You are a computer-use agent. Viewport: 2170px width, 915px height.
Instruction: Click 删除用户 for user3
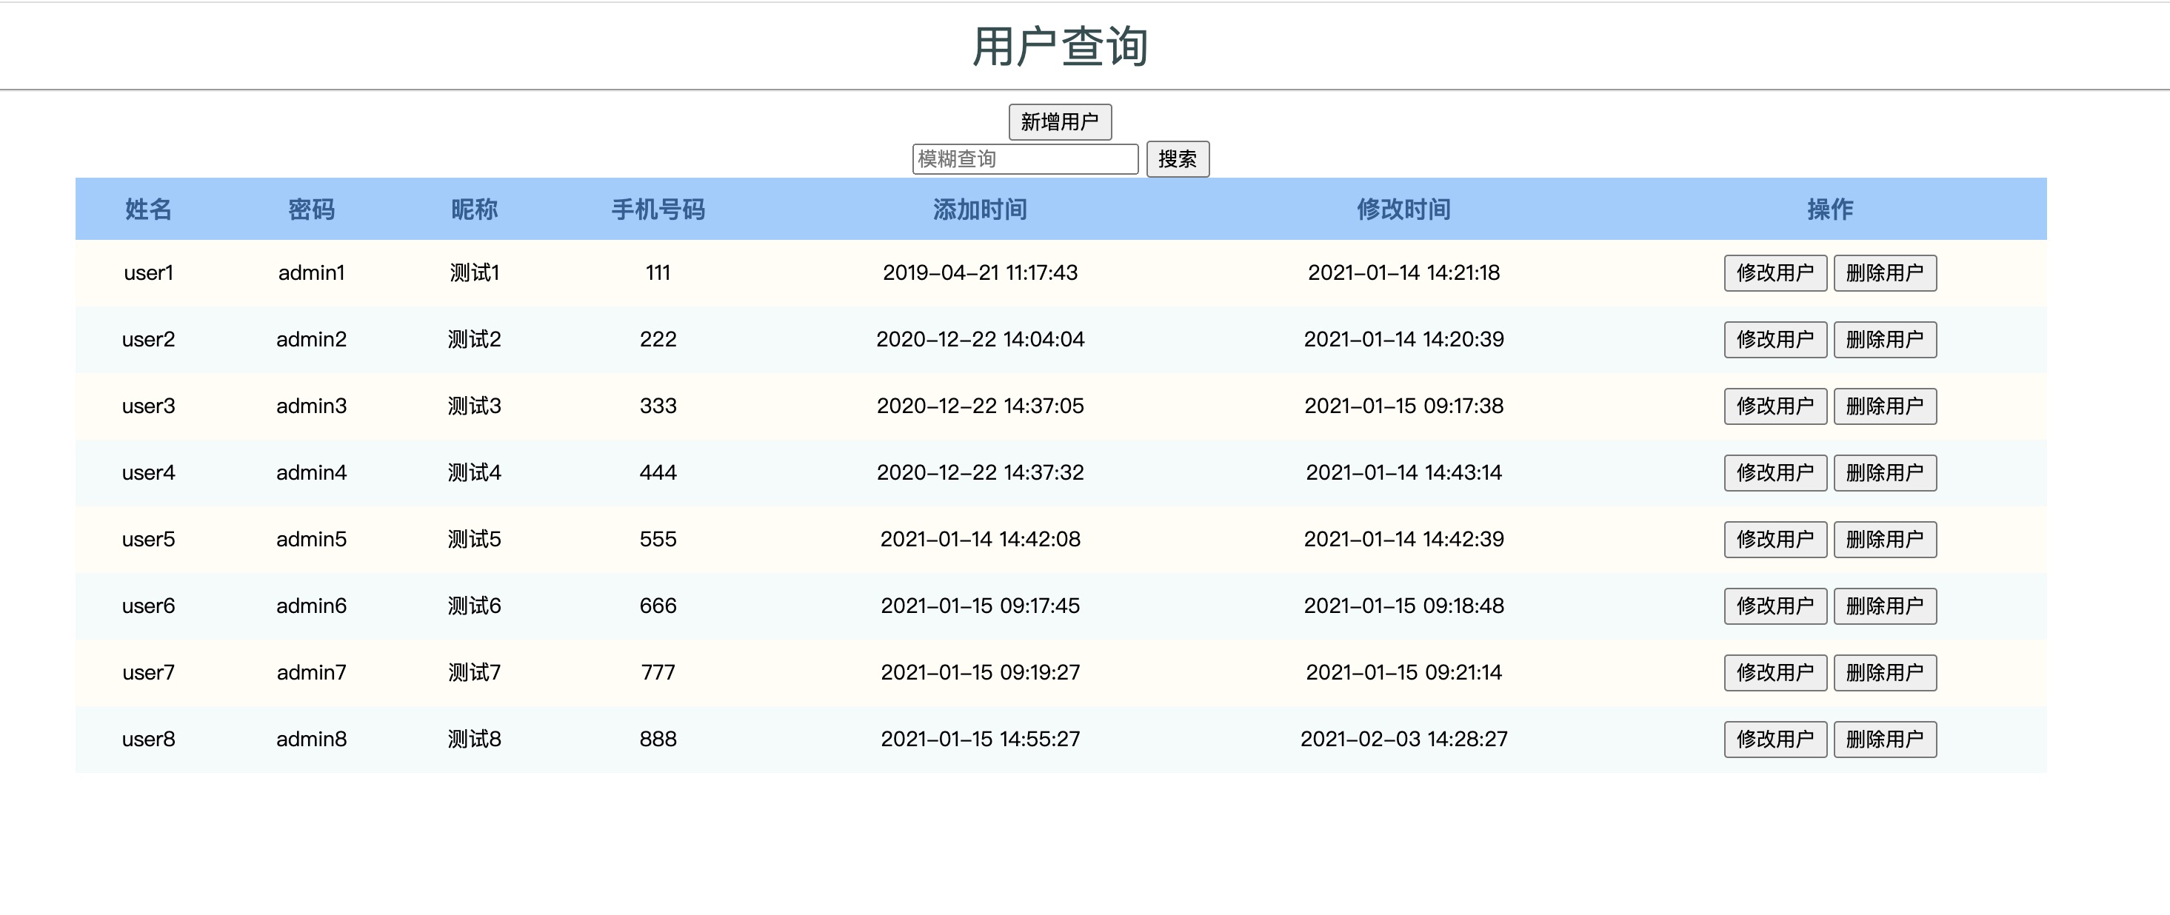(1886, 406)
